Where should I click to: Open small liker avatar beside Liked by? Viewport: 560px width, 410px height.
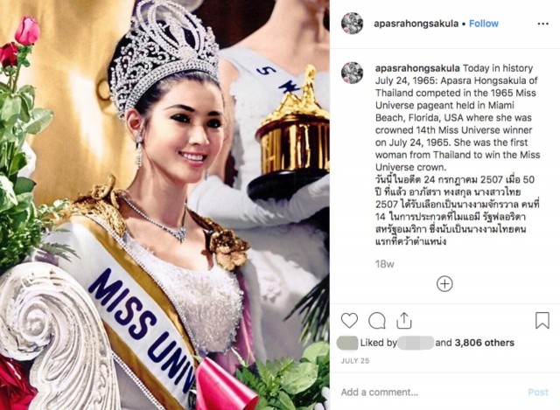[x=347, y=343]
